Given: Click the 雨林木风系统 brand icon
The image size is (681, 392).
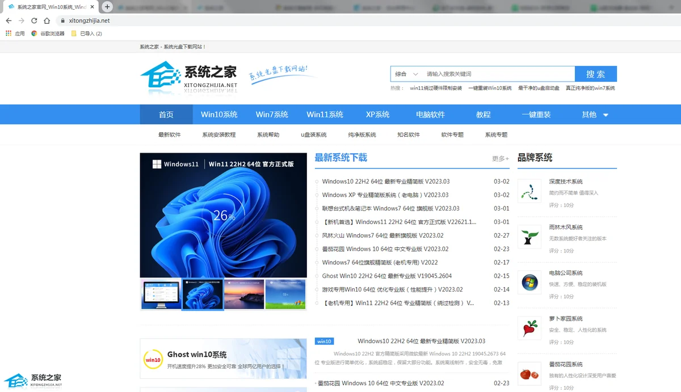Looking at the screenshot, I should click(529, 237).
